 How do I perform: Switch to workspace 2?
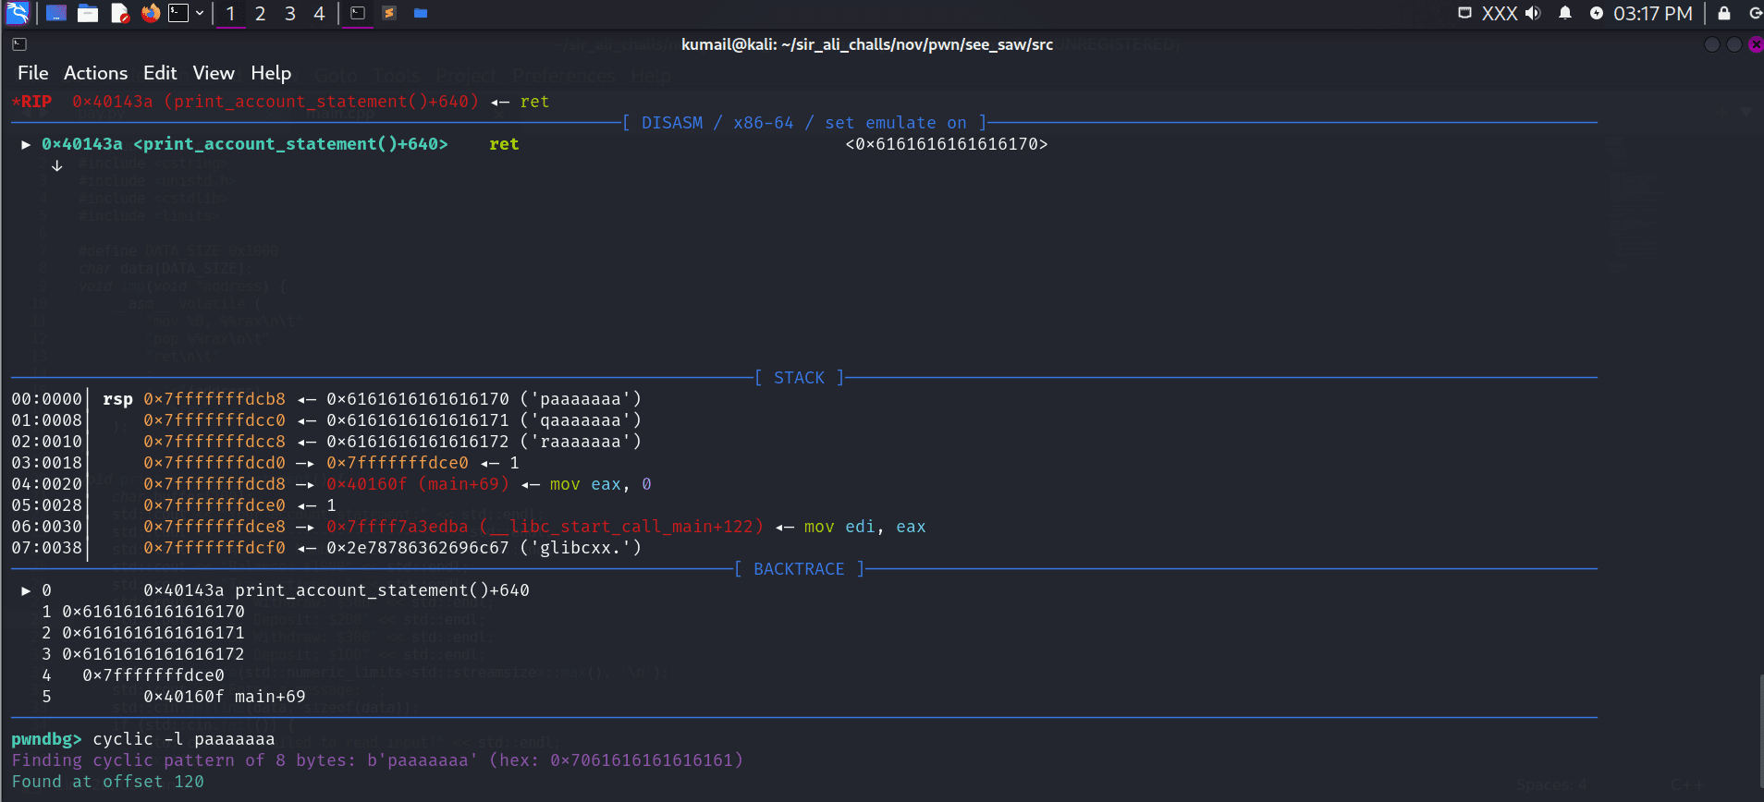[261, 14]
